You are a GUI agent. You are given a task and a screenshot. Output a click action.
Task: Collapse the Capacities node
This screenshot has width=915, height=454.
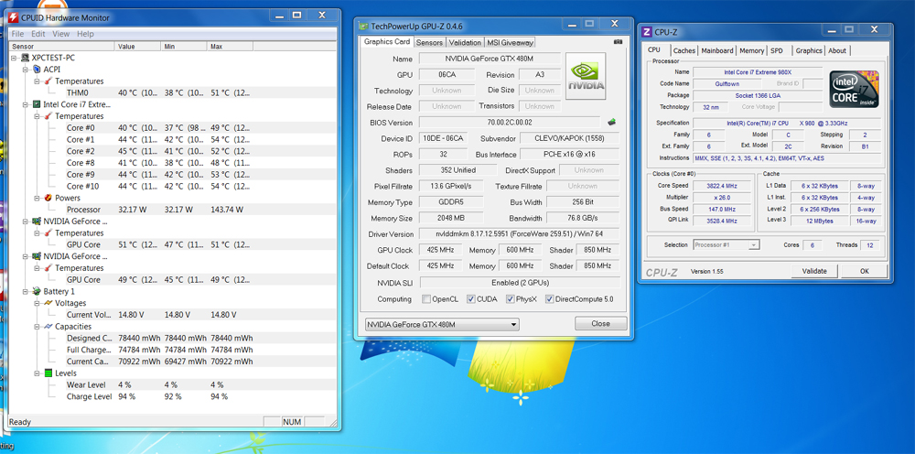coord(37,326)
